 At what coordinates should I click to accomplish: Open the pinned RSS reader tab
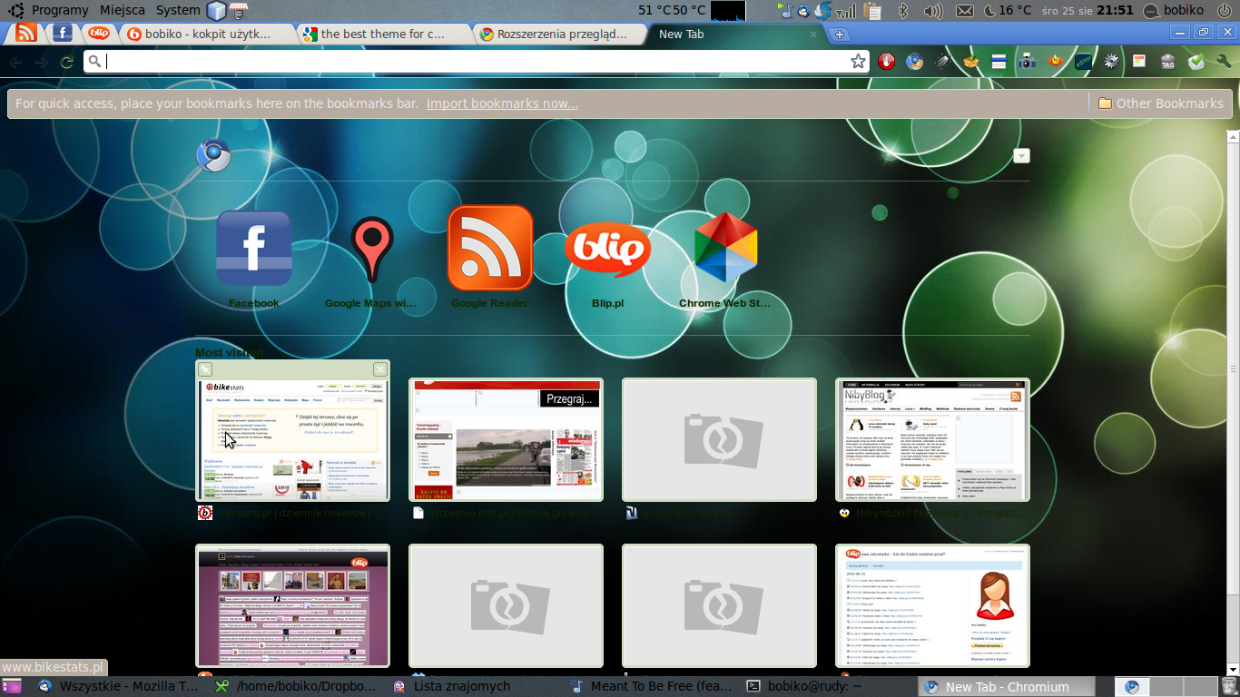pos(26,34)
